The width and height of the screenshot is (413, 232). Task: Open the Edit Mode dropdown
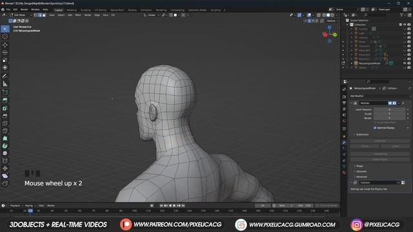pos(21,15)
